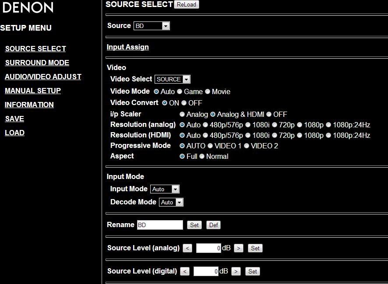Set i/p Scaler to OFF

coord(269,114)
